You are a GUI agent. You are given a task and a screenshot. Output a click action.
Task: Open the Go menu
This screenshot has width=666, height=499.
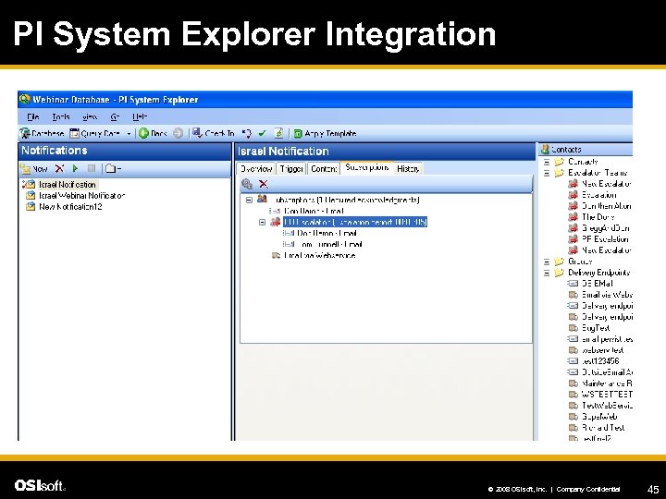pos(115,116)
